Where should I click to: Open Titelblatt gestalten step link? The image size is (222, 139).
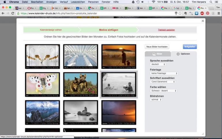coord(166,30)
